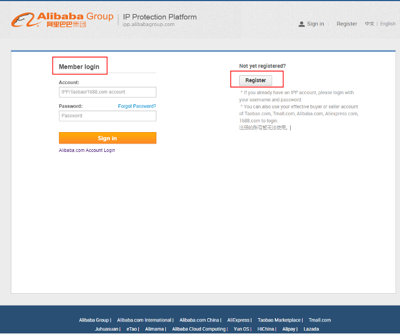Image resolution: width=400 pixels, height=334 pixels.
Task: Click the '注册的账号暂无法使用' notice text
Action: [263, 128]
